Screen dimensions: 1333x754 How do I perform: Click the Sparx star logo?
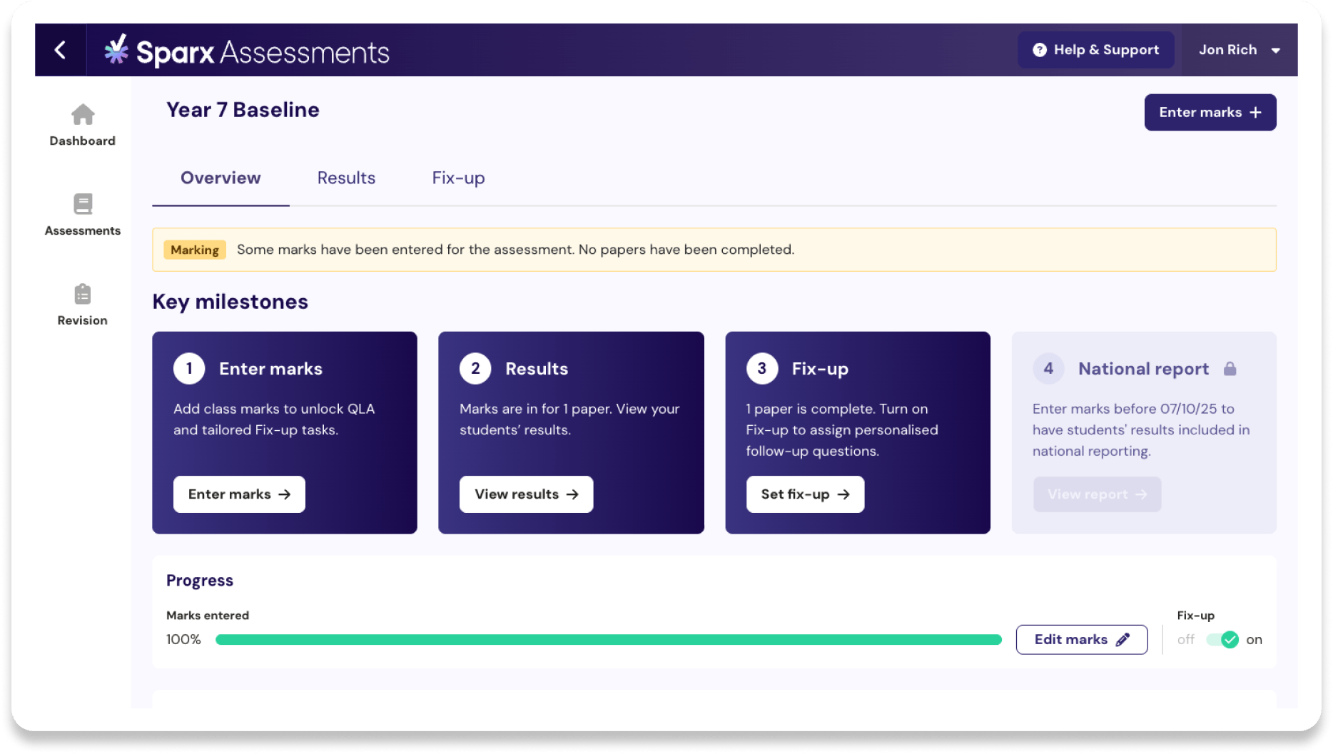116,50
